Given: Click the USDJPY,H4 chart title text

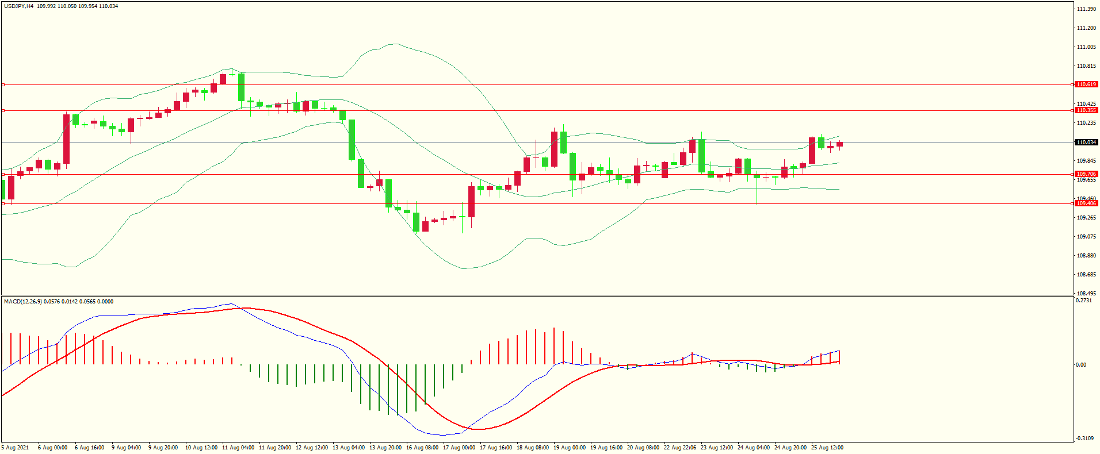Looking at the screenshot, I should click(18, 6).
